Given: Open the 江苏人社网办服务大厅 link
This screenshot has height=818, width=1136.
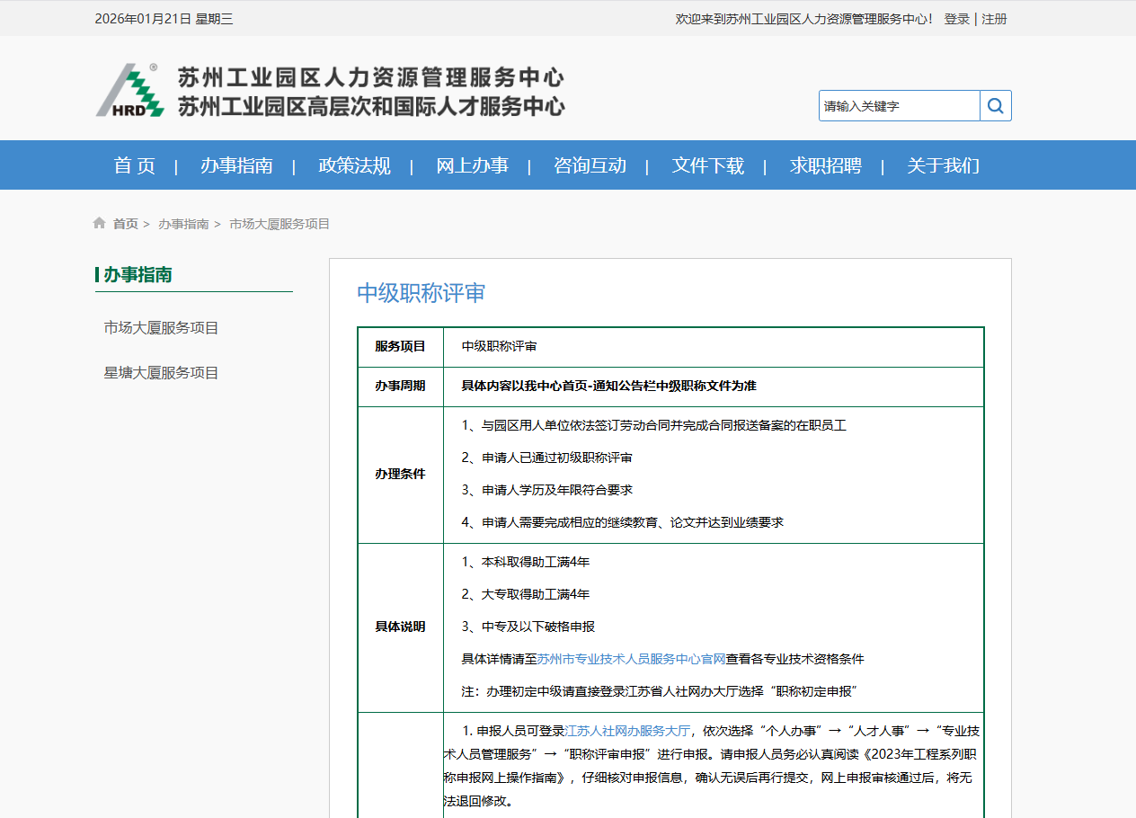Looking at the screenshot, I should pos(627,731).
